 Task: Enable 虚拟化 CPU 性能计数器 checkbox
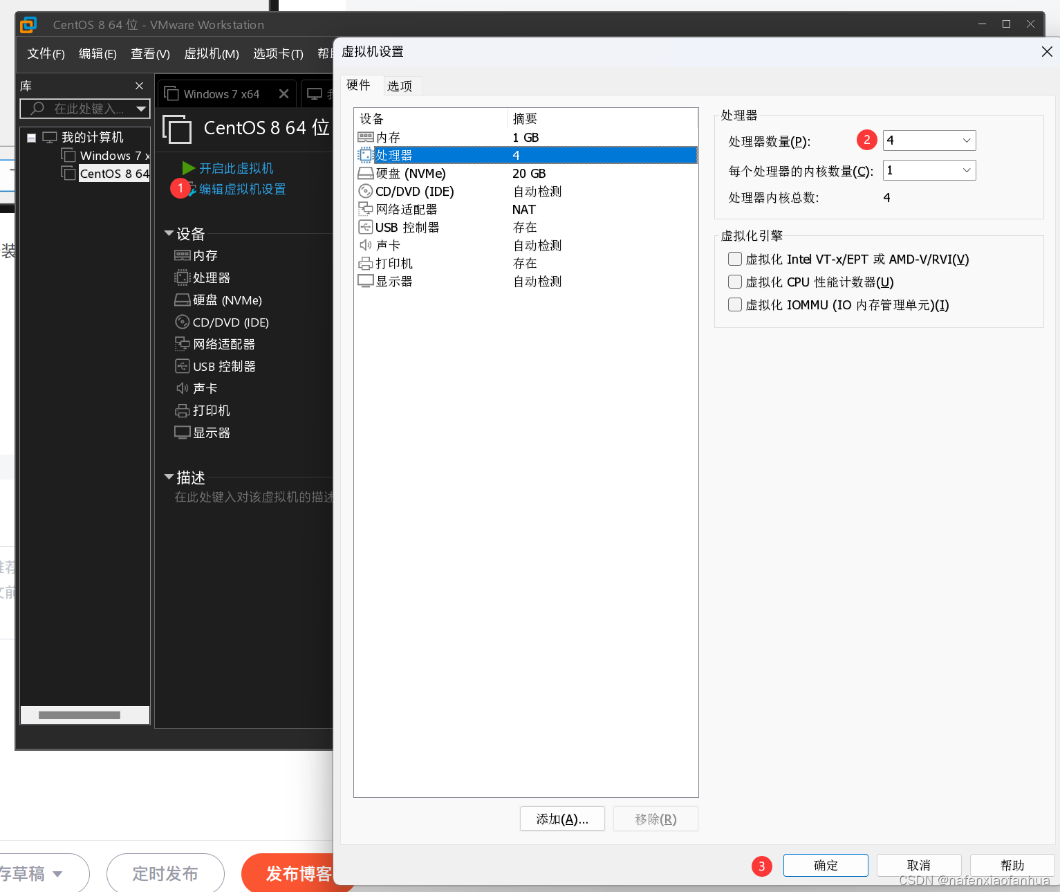click(735, 282)
